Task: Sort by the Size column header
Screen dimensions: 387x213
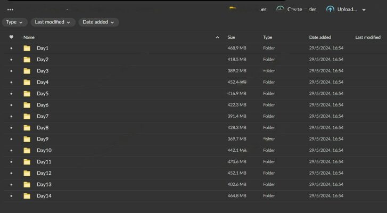Action: [x=231, y=37]
